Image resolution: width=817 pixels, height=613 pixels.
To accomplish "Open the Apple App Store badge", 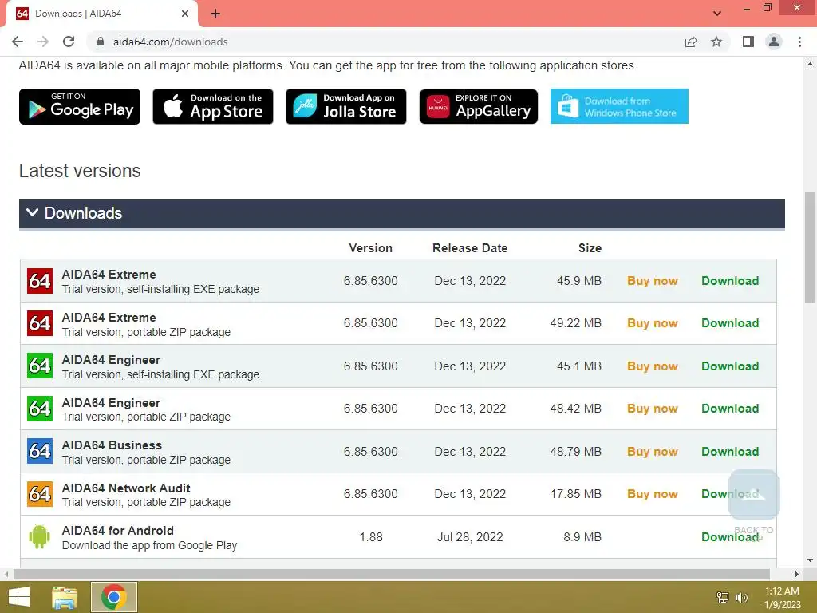I will [x=212, y=106].
